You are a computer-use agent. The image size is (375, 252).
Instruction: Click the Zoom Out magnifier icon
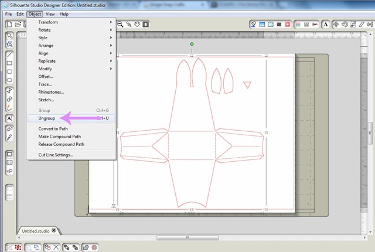pyautogui.click(x=120, y=24)
